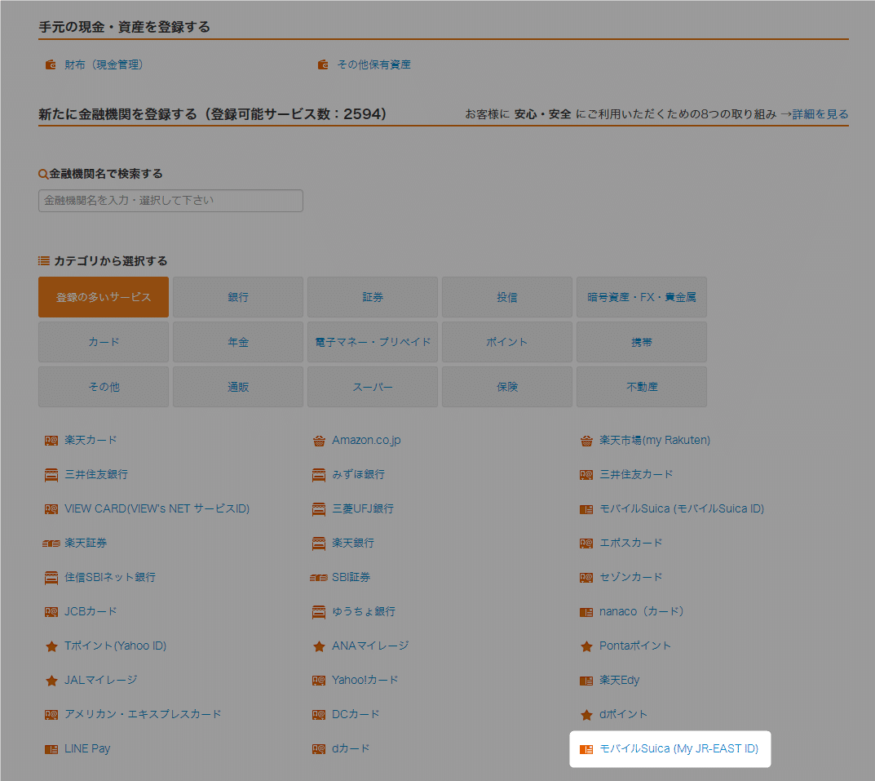Click the bank icon next to 住信SBIネット銀行
875x781 pixels.
point(51,578)
